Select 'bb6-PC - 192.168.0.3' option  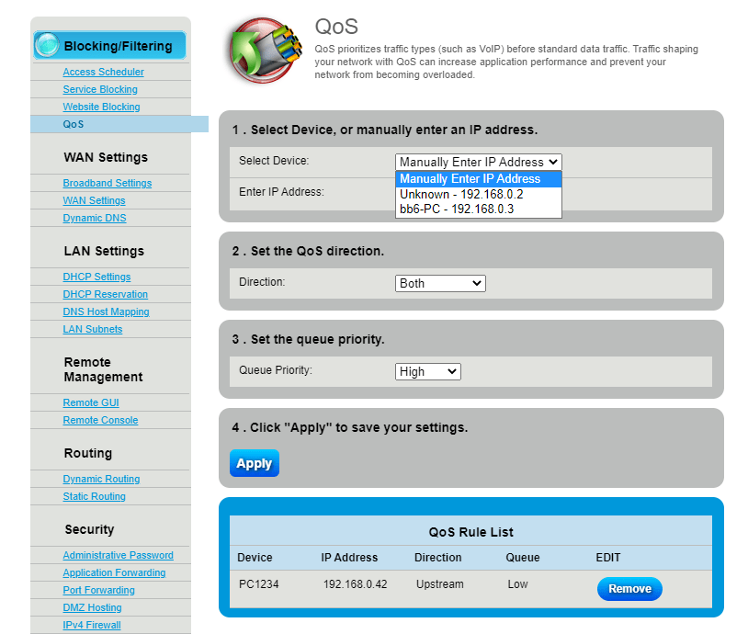(457, 209)
